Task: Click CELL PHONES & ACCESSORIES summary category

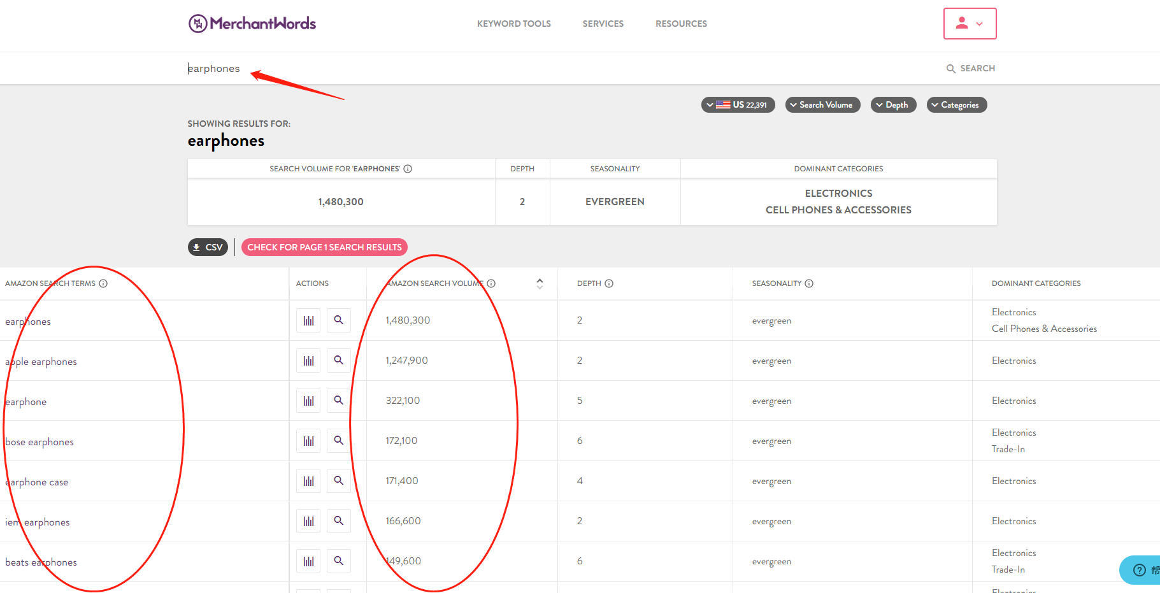Action: tap(838, 210)
